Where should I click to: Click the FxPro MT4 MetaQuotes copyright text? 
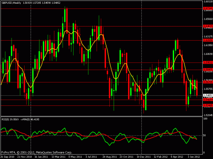[37, 153]
